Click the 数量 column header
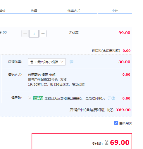This screenshot has height=149, width=143. pyautogui.click(x=34, y=11)
